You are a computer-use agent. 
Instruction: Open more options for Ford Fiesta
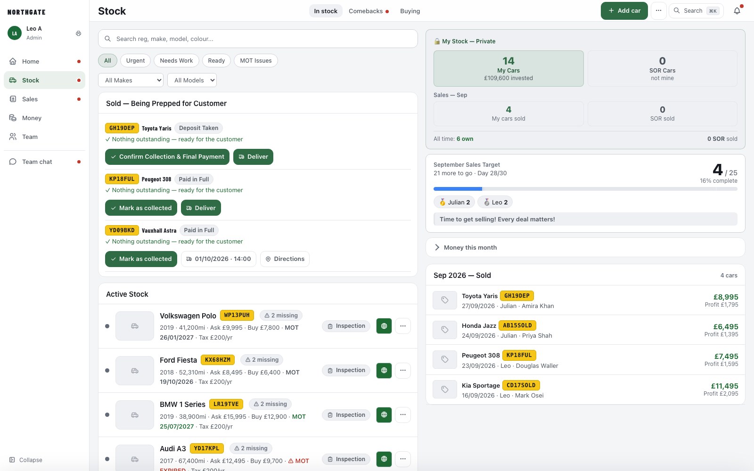pyautogui.click(x=403, y=370)
